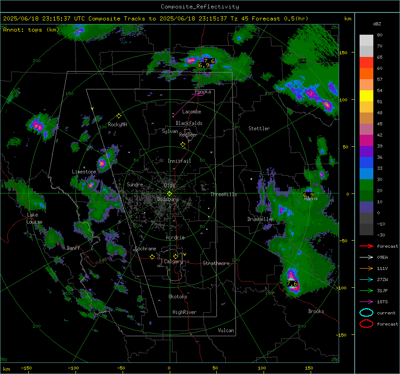Click the magenta 39–42 dBZ color swatch
Screen dimensions: 400x374
coord(366,141)
